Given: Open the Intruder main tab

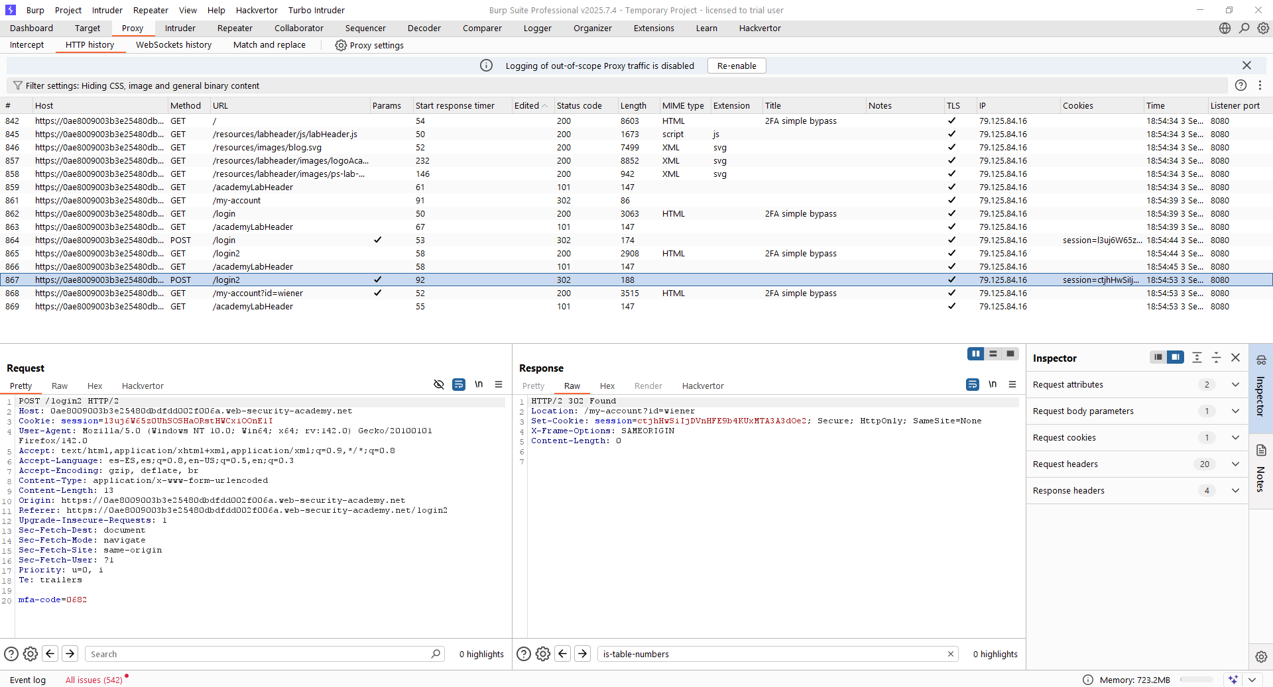Looking at the screenshot, I should [x=180, y=28].
